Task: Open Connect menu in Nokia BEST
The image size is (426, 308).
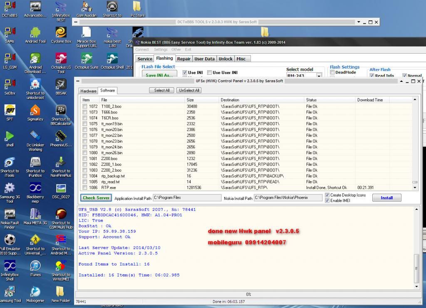Action: [x=142, y=49]
